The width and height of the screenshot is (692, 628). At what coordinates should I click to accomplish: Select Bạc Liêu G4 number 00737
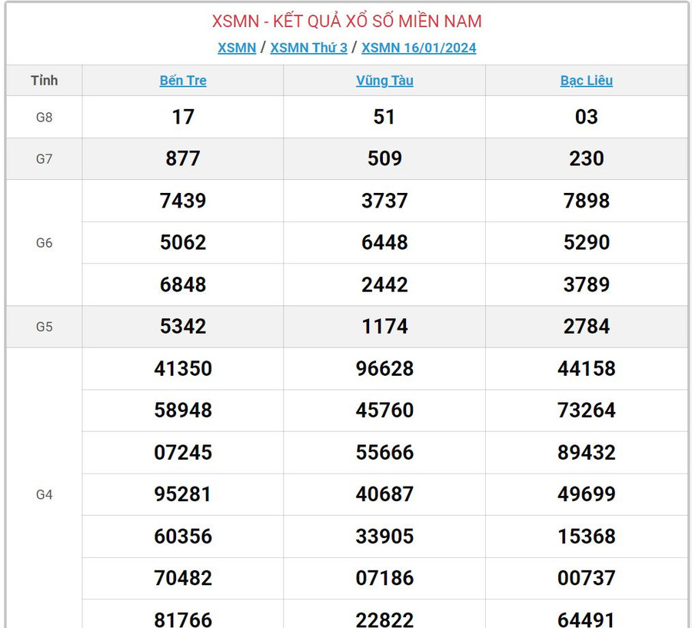(x=586, y=578)
